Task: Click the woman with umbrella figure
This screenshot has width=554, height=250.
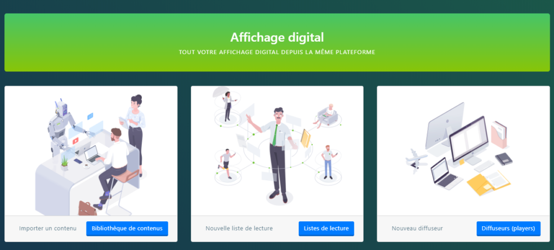Action: click(x=226, y=103)
